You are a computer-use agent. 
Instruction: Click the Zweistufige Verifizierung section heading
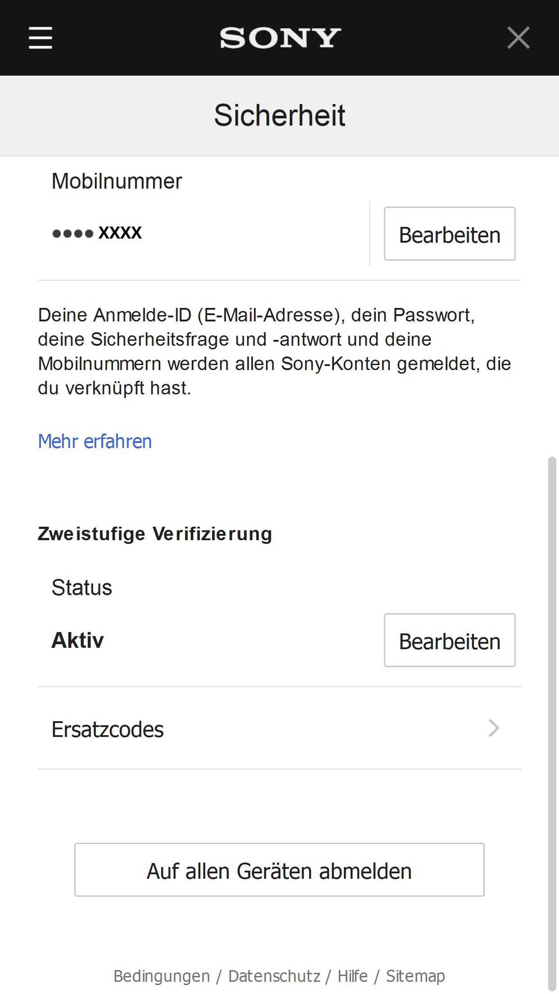155,534
